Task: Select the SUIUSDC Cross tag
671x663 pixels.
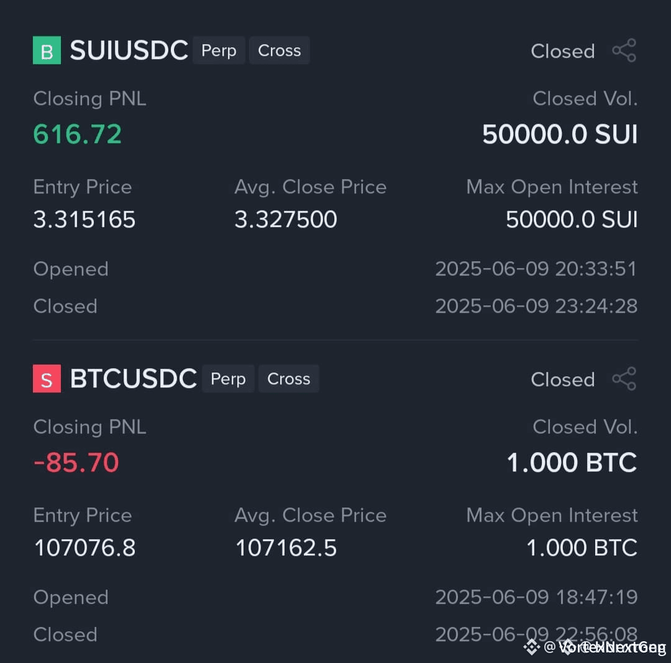Action: (x=280, y=50)
